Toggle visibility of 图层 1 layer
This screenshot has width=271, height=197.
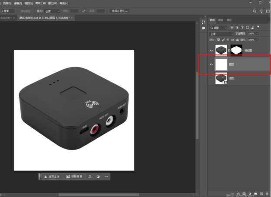[212, 65]
